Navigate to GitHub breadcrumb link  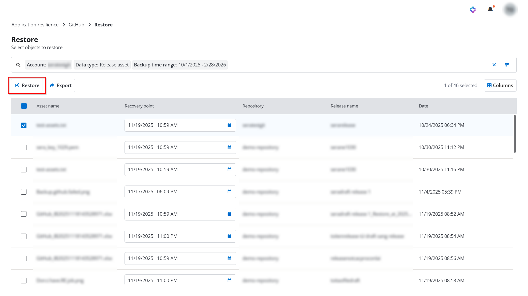pyautogui.click(x=76, y=25)
